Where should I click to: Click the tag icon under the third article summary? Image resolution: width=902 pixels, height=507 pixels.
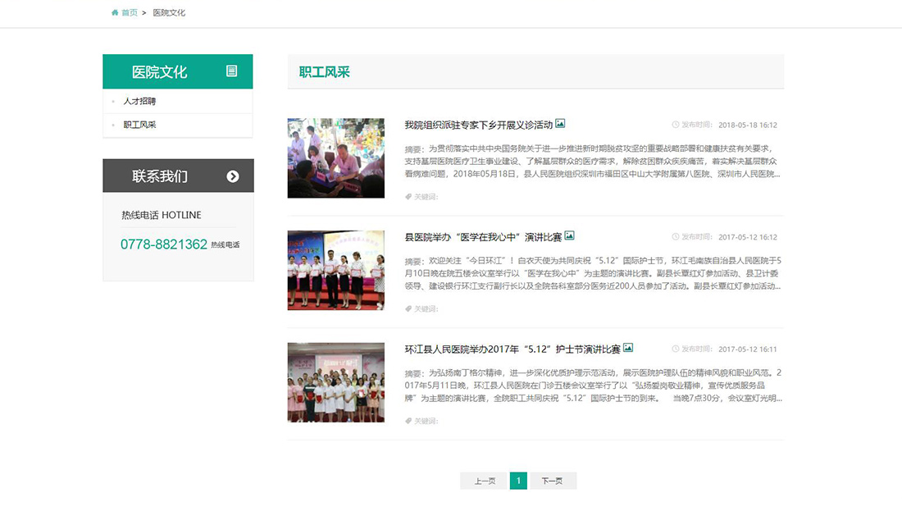coord(408,420)
